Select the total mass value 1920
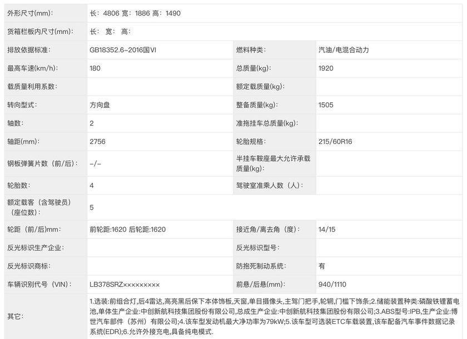 tap(326, 68)
